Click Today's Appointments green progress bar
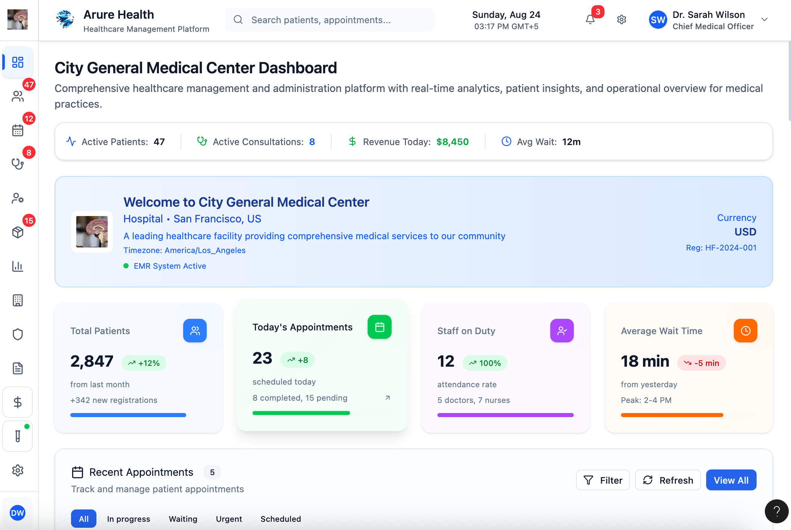 pos(301,413)
